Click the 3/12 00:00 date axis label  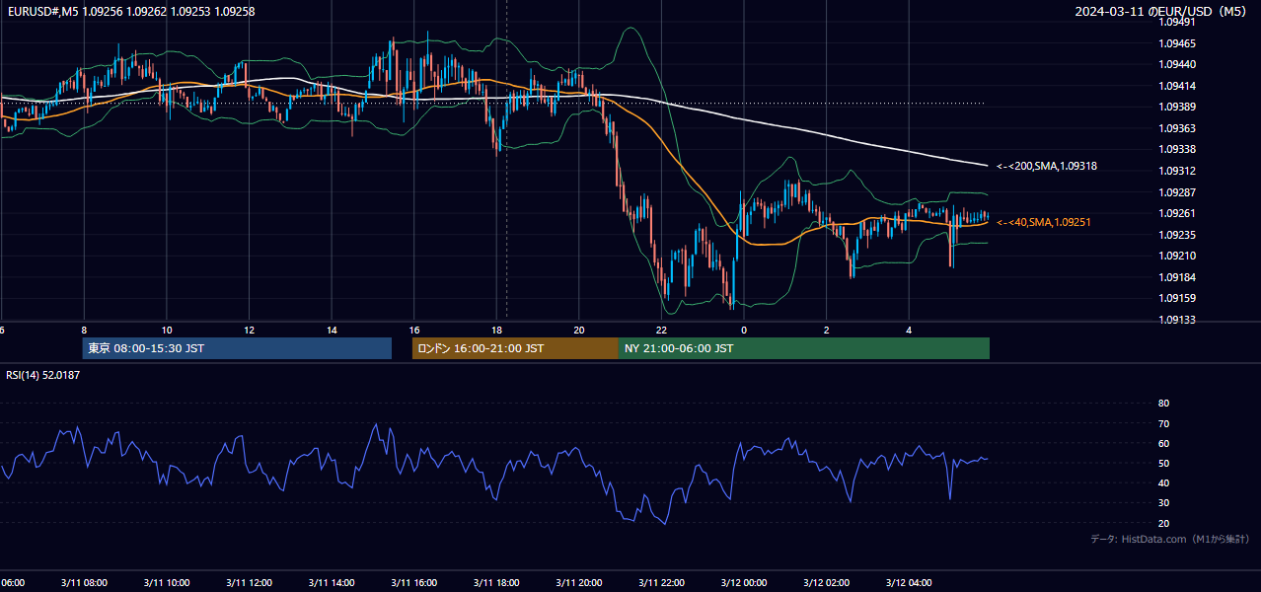pyautogui.click(x=744, y=583)
